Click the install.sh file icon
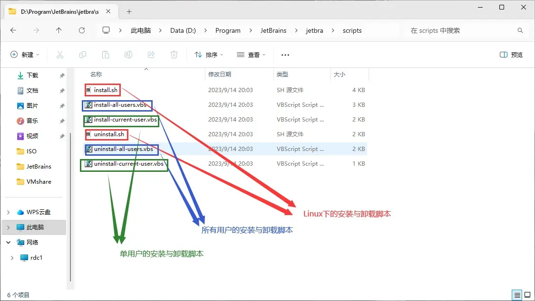The width and height of the screenshot is (535, 301). pyautogui.click(x=88, y=90)
